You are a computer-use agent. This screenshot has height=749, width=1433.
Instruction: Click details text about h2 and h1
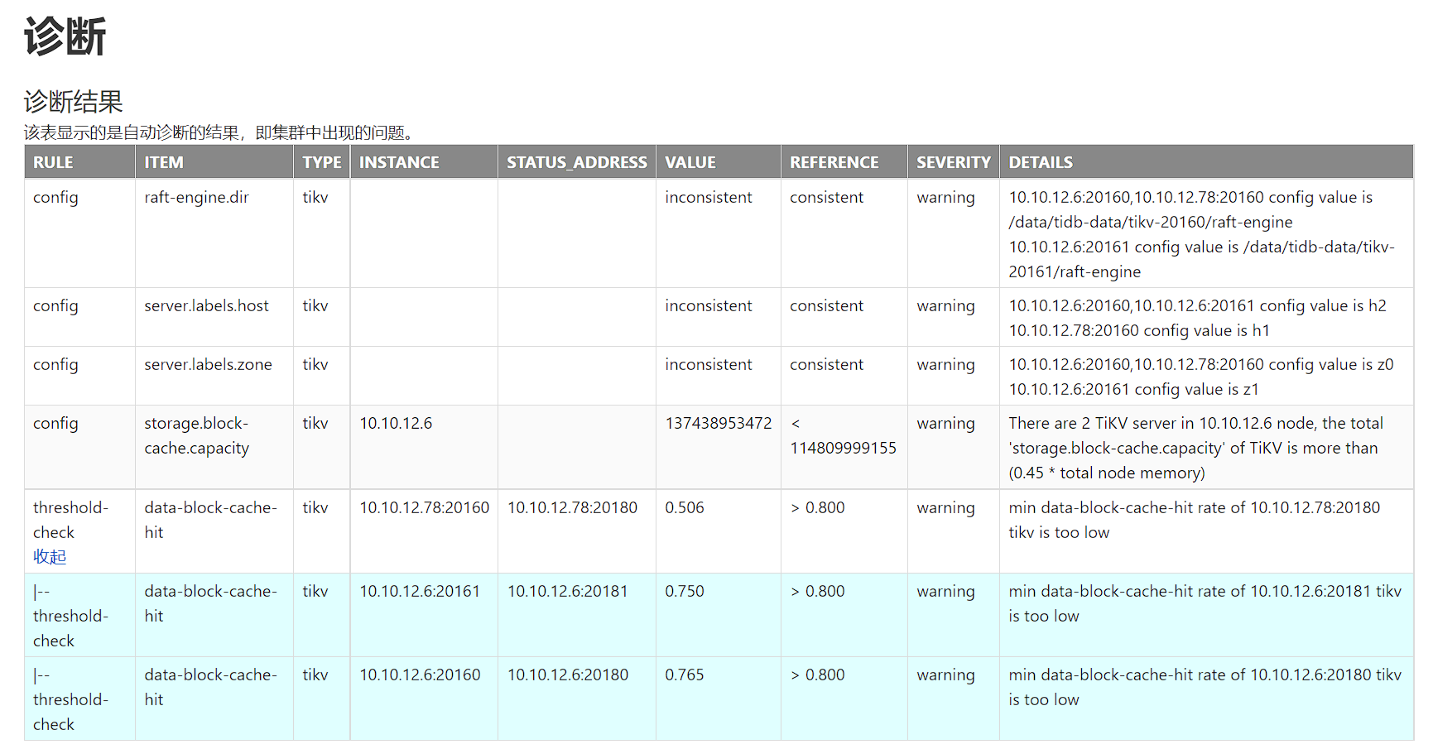point(1197,319)
